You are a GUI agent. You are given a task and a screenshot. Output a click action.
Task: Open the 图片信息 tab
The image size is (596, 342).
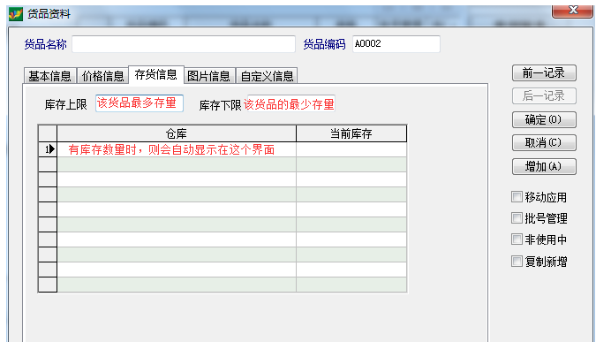coord(209,76)
